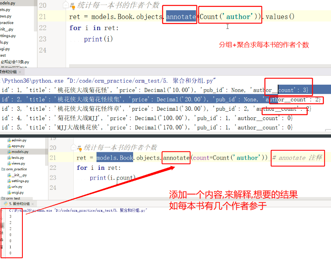Click the highlighted 'annotate' word in upper editor
The image size is (331, 259).
[x=181, y=17]
